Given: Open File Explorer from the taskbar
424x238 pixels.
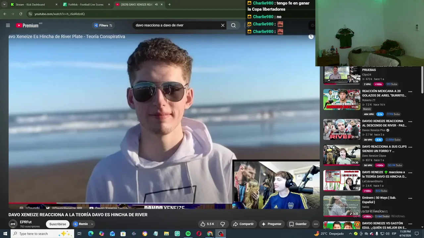Looking at the screenshot, I should (x=166, y=234).
